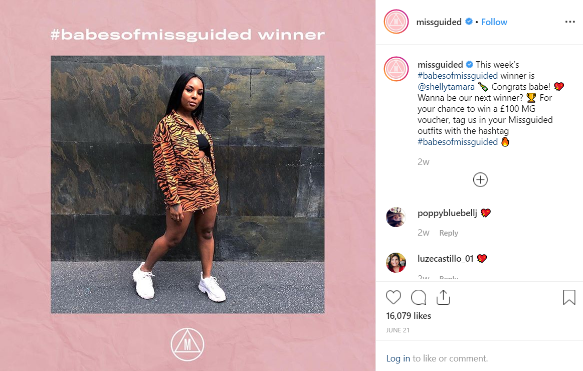
Task: Open the @shellytamara mention link
Action: pyautogui.click(x=446, y=87)
